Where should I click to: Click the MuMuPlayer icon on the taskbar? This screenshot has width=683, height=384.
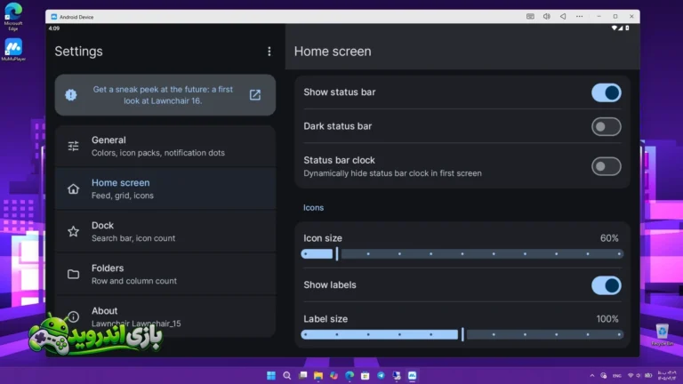pyautogui.click(x=412, y=375)
